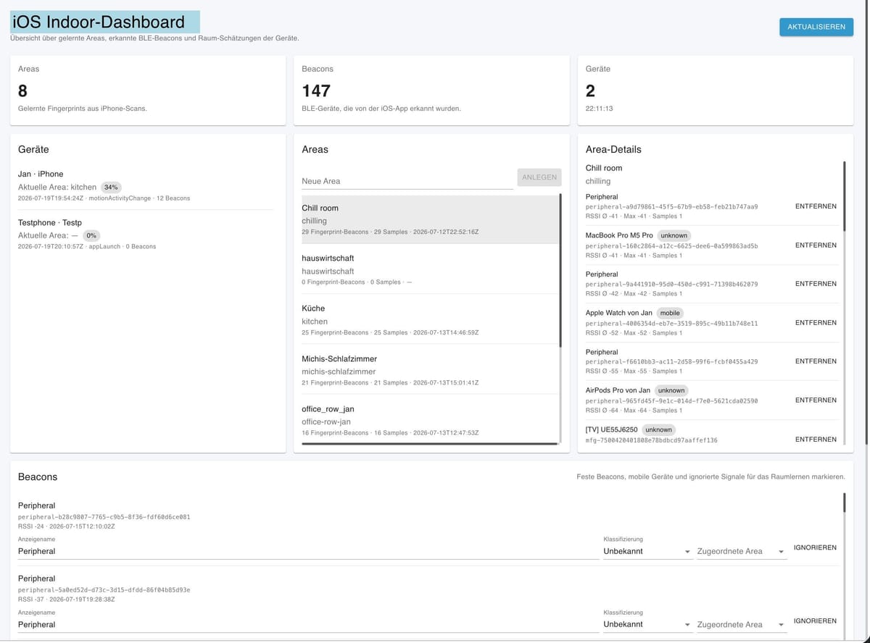Click the Area-Details slug text chilling
The image size is (870, 643).
point(598,181)
